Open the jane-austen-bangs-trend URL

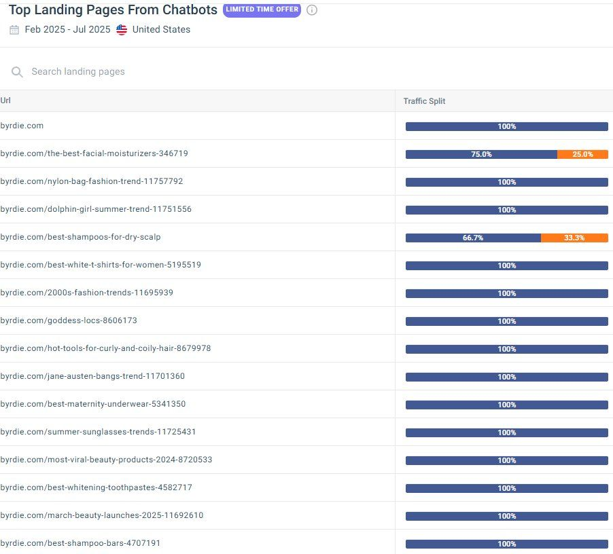coord(92,376)
